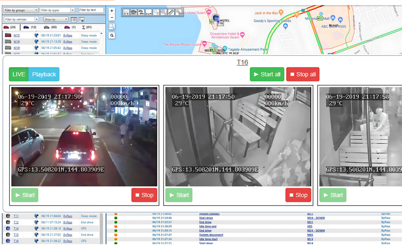
Task: Expand the Filter by types dropdown
Action: tap(57, 10)
